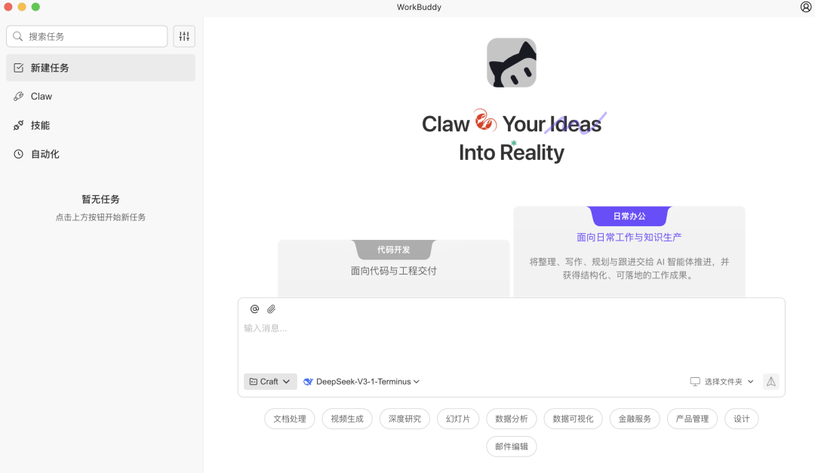Click the 文档处理 suggestion chip

click(289, 418)
